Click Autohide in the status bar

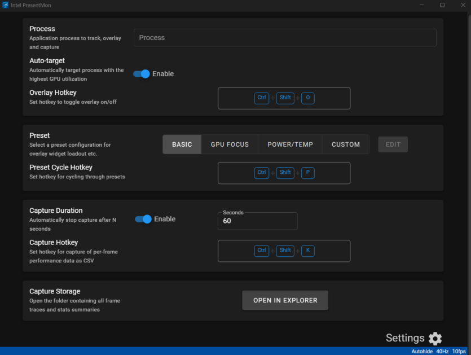(422, 352)
